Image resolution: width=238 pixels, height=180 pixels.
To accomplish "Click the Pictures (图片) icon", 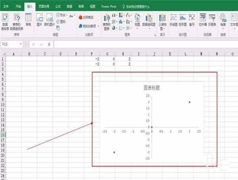I will click(x=39, y=20).
